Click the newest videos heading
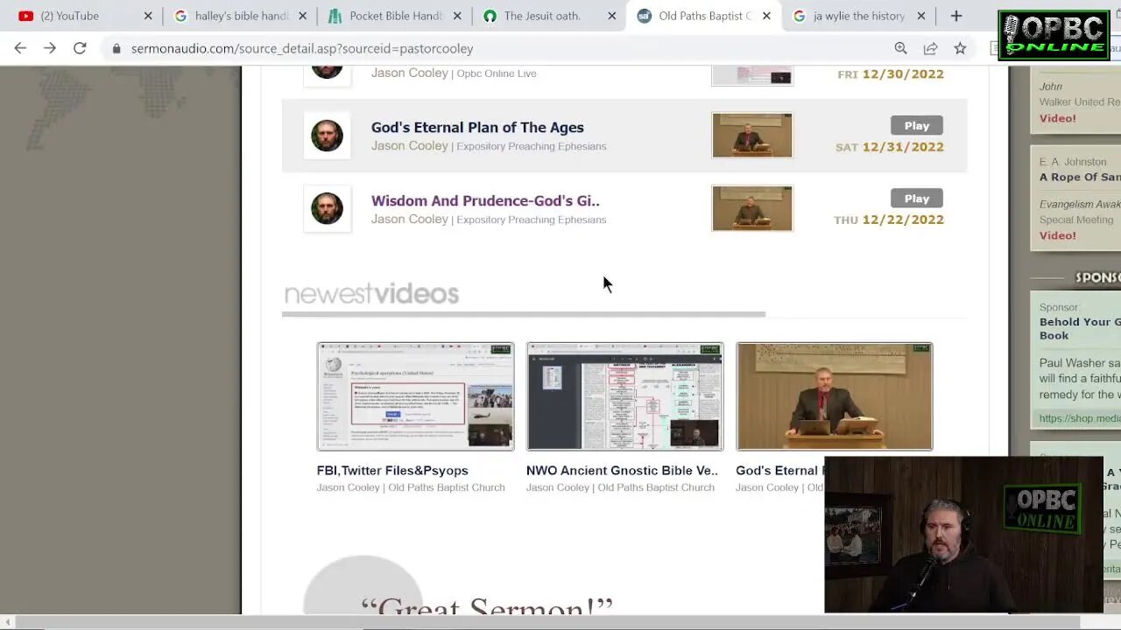Screen dimensions: 1121x630 click(x=371, y=294)
